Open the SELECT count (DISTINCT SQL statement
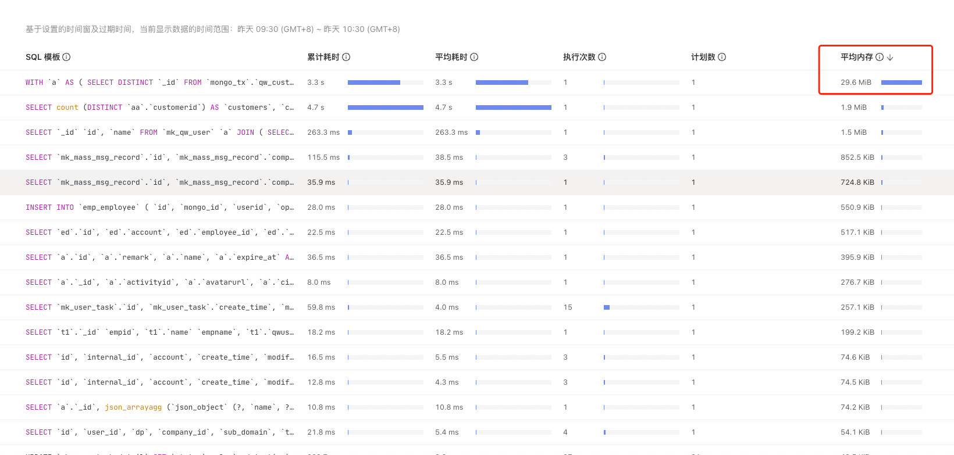This screenshot has height=455, width=954. [x=159, y=108]
